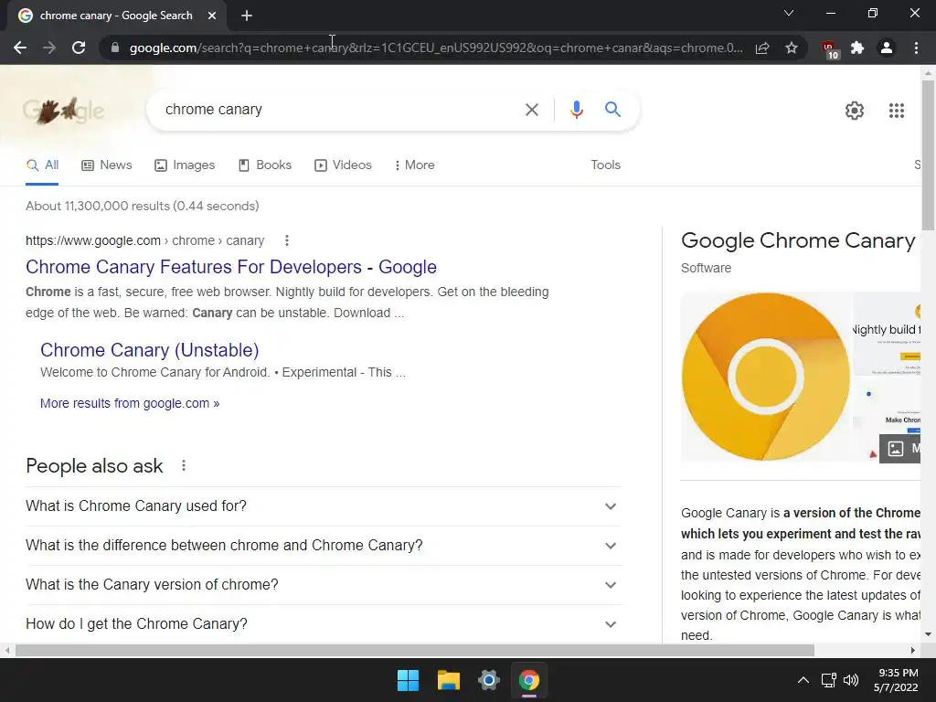
Task: Expand How do I get Chrome Canary
Action: coord(323,623)
